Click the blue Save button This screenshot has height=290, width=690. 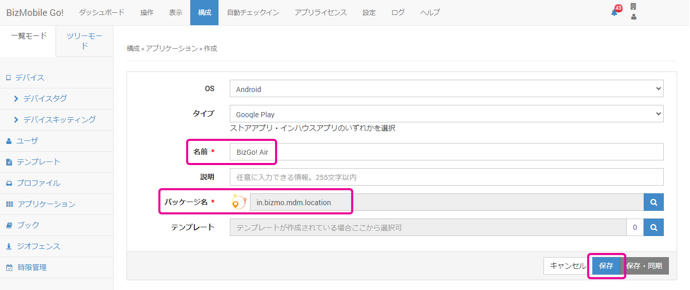point(606,266)
